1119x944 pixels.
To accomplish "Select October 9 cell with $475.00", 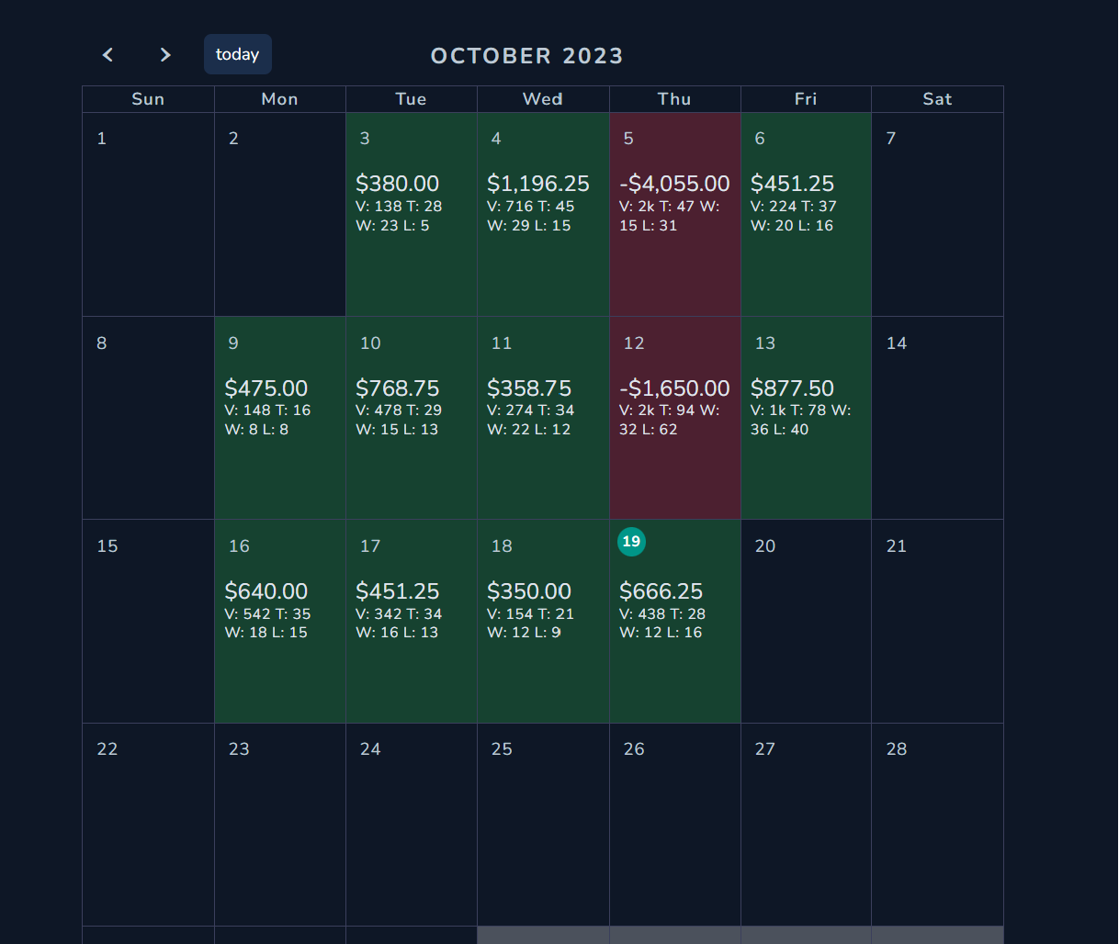I will point(280,418).
